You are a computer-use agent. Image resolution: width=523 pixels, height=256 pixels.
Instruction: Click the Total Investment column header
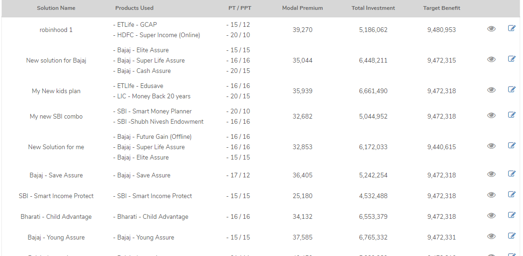pos(373,8)
